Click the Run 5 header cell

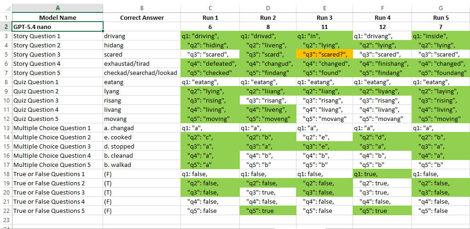[441, 17]
